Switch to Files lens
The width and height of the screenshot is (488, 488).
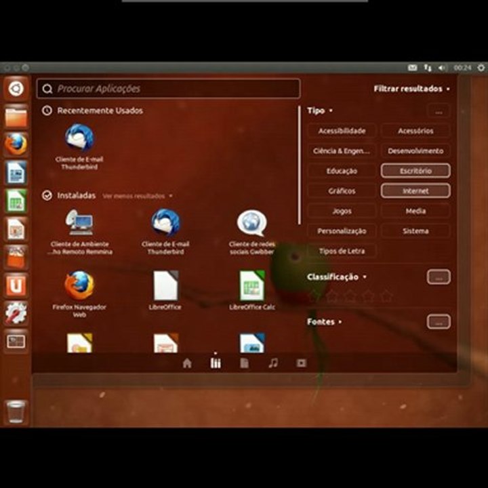coord(244,363)
